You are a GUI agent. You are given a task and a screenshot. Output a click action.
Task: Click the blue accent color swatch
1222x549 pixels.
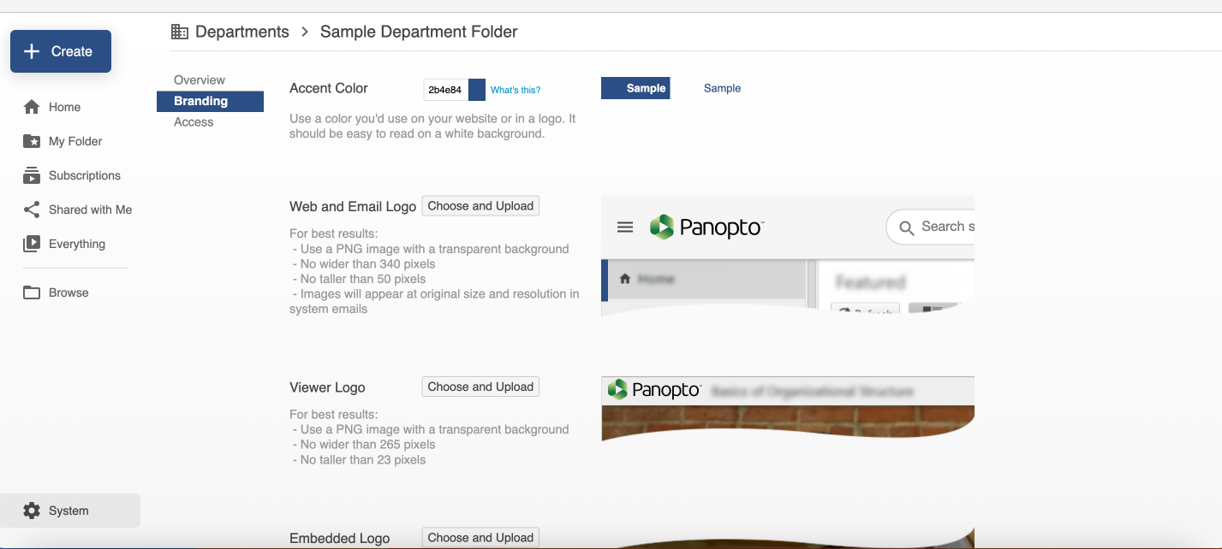[477, 90]
